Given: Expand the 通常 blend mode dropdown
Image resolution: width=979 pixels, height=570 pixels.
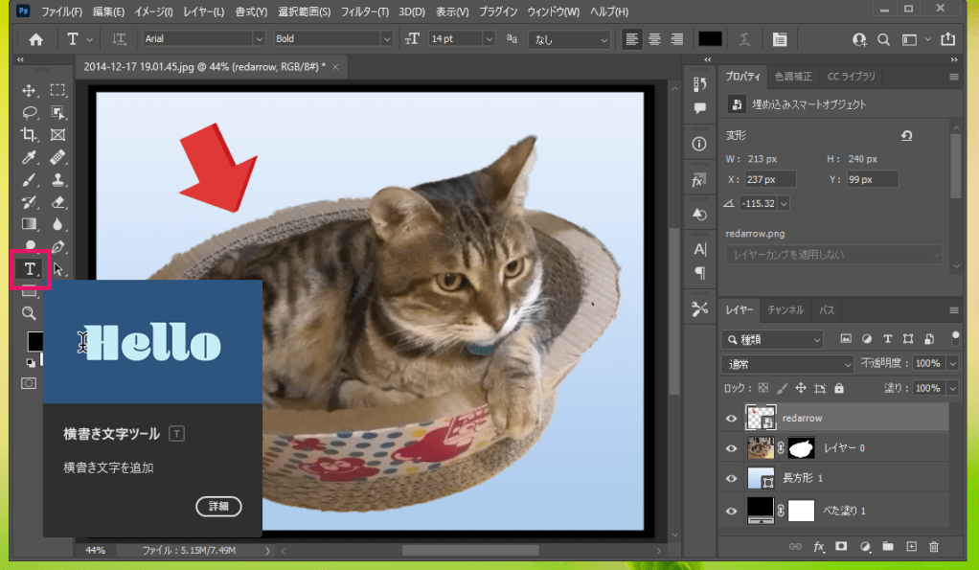Looking at the screenshot, I should 785,364.
